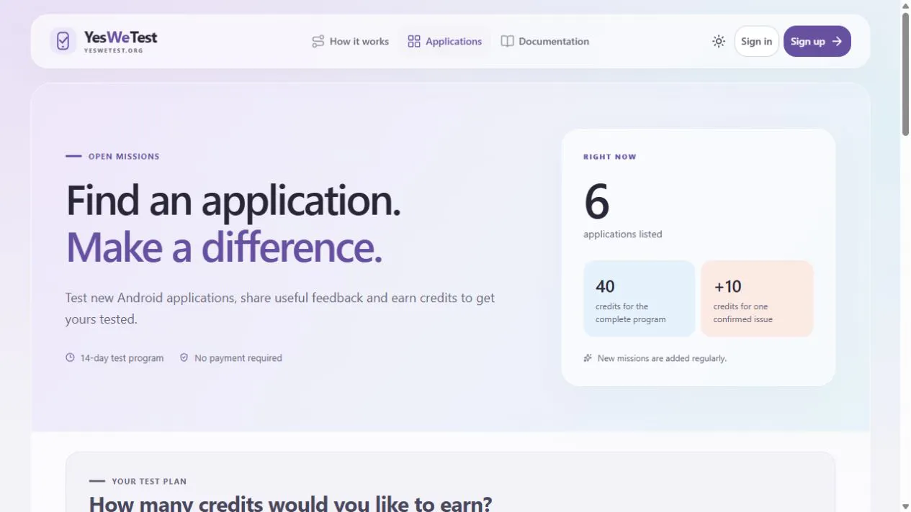Click the YesWeTest brand name
The image size is (911, 512).
tap(120, 37)
